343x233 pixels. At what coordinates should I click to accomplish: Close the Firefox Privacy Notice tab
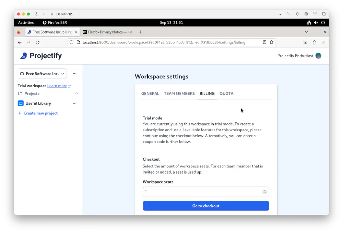pos(131,32)
